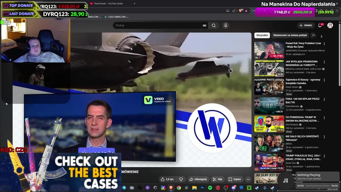Seek in the Nothing Playing music progress bar
Screen dimensions: 341x192
[x=318, y=186]
